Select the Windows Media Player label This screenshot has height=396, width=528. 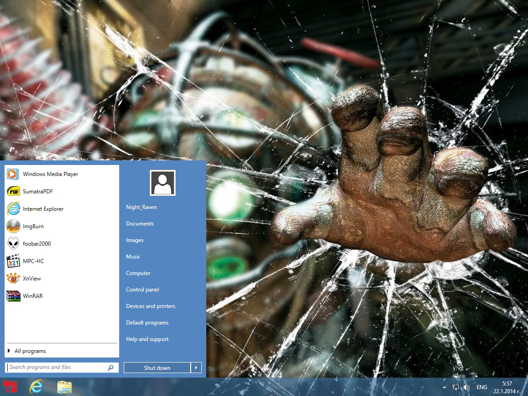(50, 174)
